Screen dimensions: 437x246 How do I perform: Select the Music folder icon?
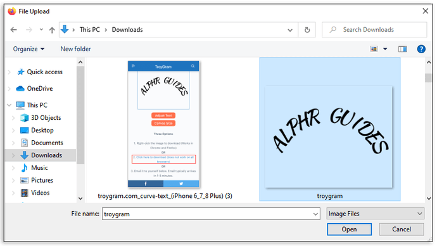pos(24,167)
